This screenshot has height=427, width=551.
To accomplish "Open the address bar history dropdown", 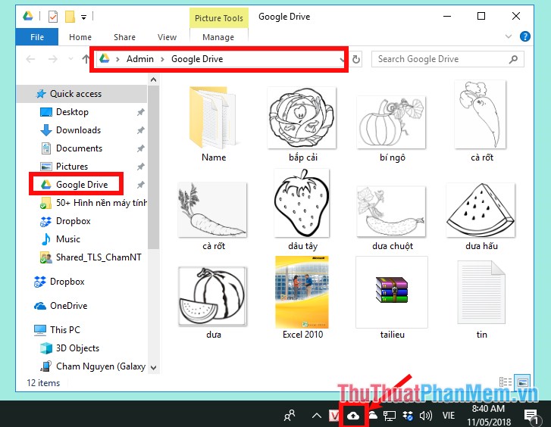I will [342, 59].
